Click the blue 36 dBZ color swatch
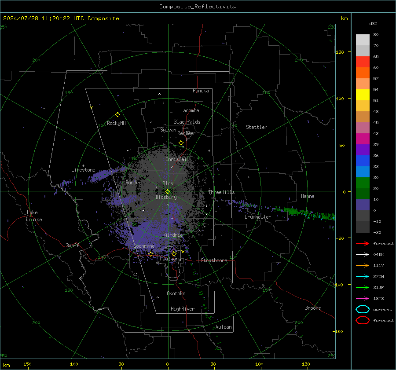The width and height of the screenshot is (396, 370). [363, 161]
